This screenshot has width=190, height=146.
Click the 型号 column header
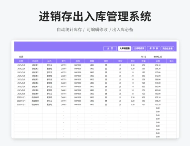tap(63, 61)
